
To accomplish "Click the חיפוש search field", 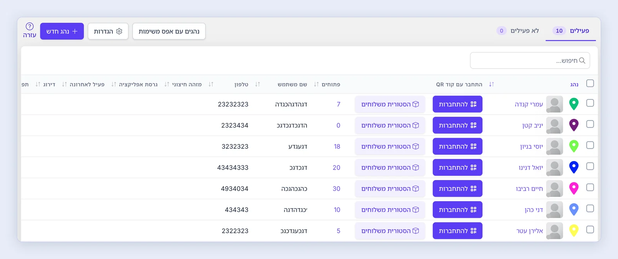I will tap(530, 61).
